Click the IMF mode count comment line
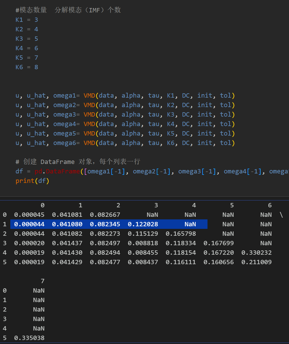 [x=68, y=10]
